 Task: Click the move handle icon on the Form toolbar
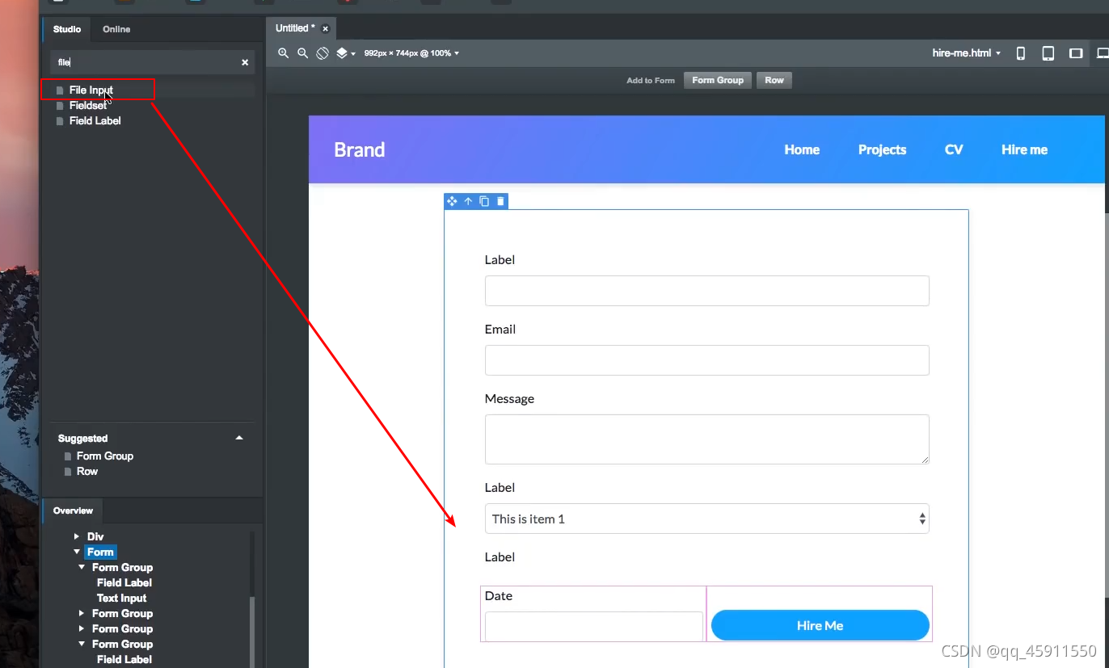click(452, 201)
